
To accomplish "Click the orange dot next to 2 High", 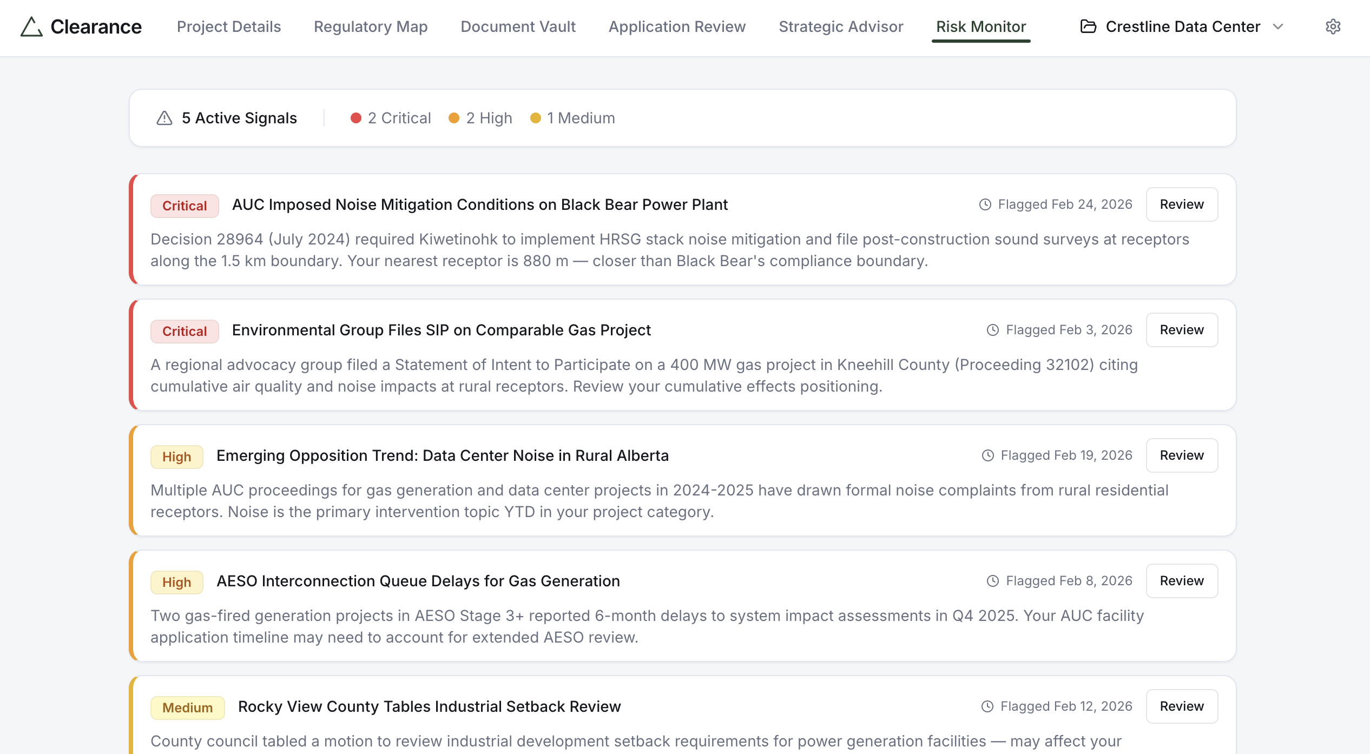I will (455, 117).
